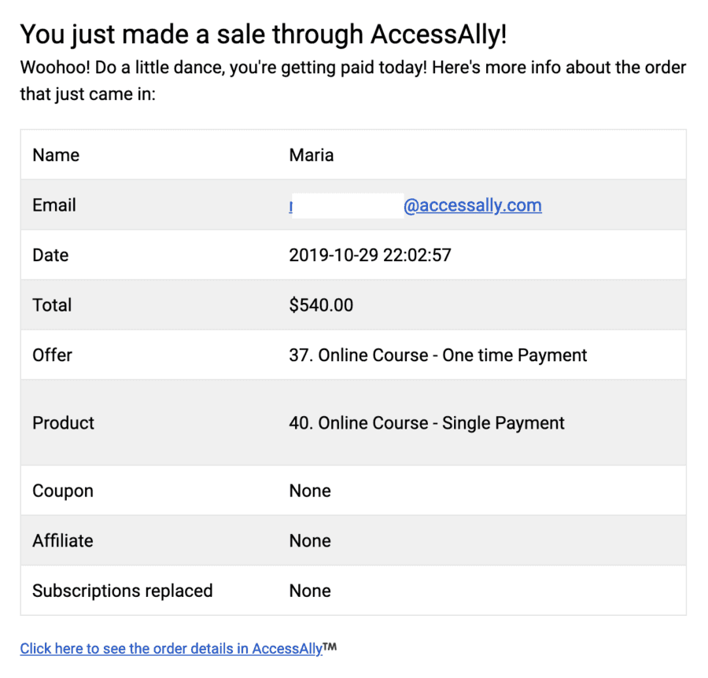Click the order date 2019-10-29 22:02:57
This screenshot has height=678, width=708.
[x=370, y=255]
